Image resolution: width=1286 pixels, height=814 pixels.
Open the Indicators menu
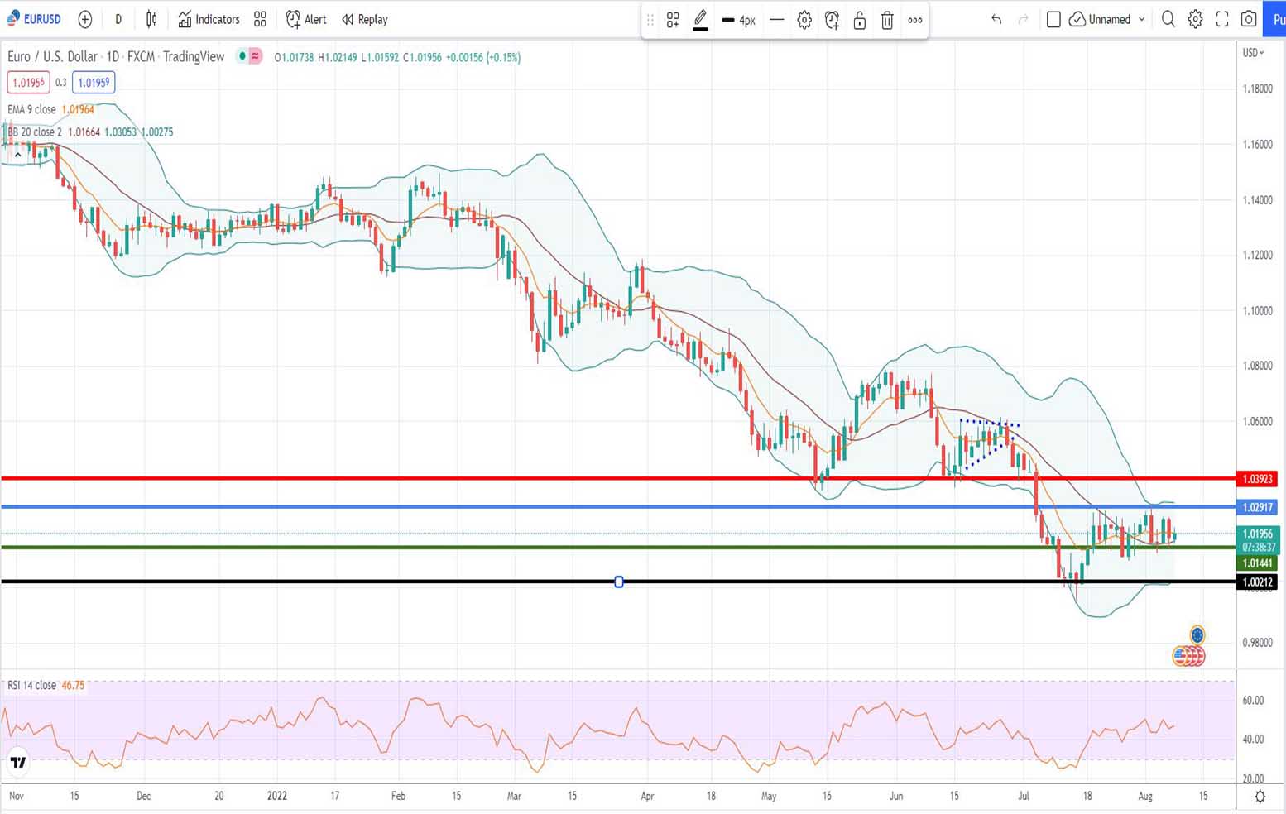coord(209,19)
